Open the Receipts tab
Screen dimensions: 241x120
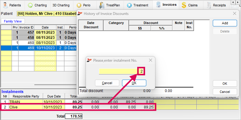(x=216, y=5)
